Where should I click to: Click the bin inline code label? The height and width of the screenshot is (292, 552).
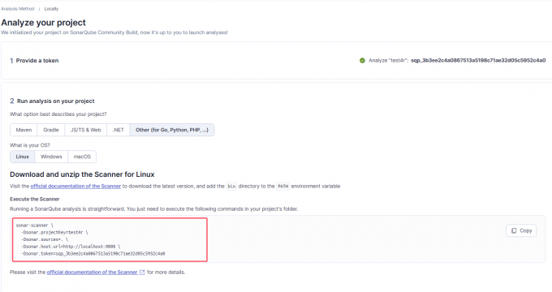231,187
